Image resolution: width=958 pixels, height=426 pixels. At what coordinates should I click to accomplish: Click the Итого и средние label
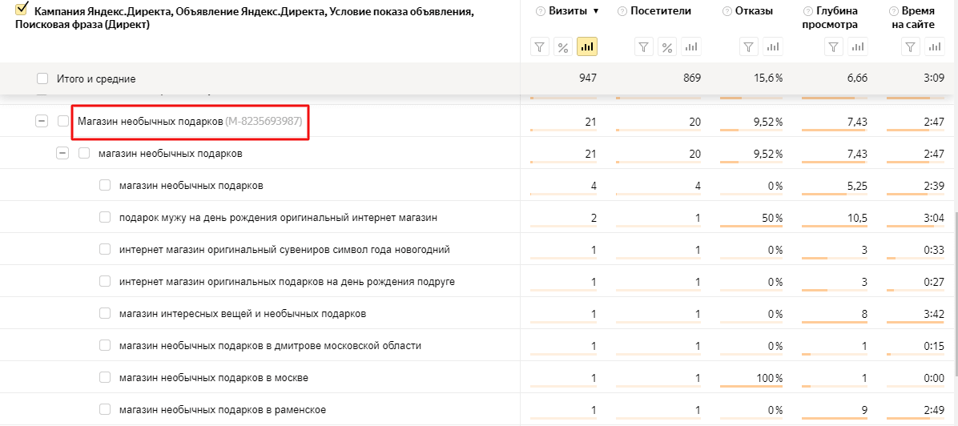click(x=96, y=78)
